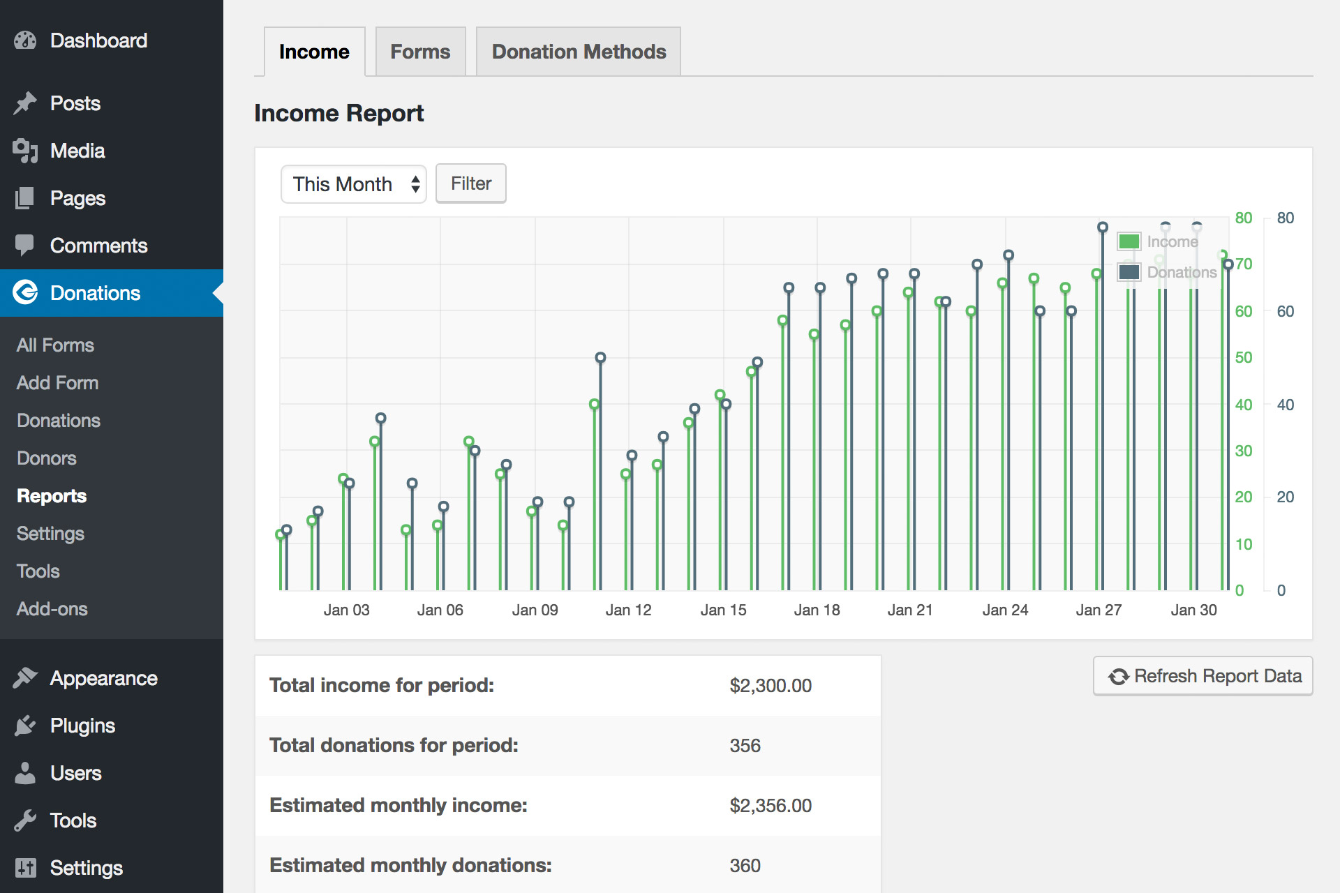Click the Jan 12 Donations data point
The width and height of the screenshot is (1340, 893).
click(632, 456)
